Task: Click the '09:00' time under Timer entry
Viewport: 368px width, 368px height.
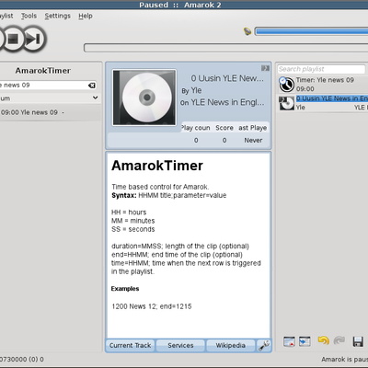Action: coord(305,89)
